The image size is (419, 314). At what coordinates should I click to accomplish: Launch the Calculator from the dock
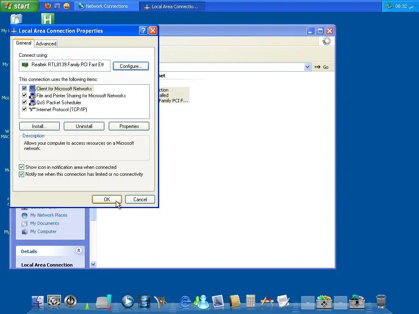[251, 302]
